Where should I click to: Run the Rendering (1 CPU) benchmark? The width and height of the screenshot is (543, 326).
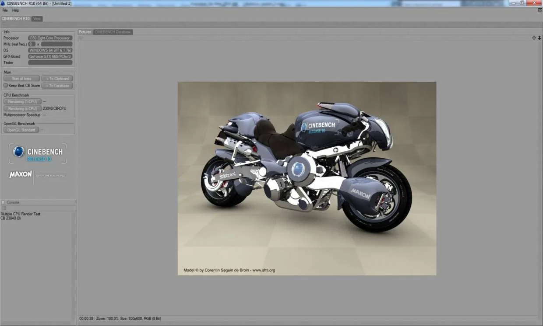[x=22, y=101]
